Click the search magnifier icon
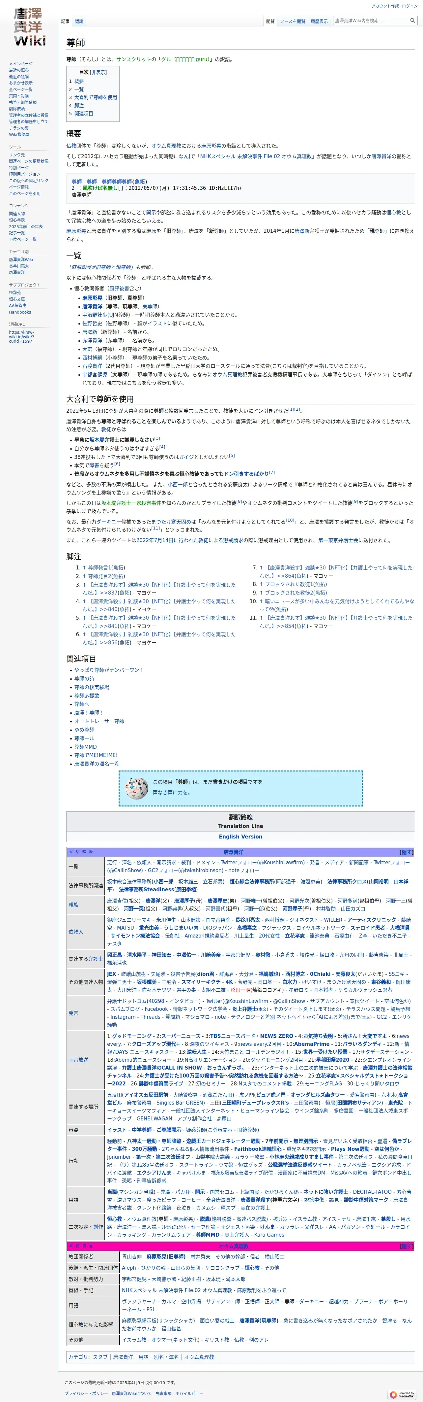Screen dimensions: 423x1402 pos(412,21)
